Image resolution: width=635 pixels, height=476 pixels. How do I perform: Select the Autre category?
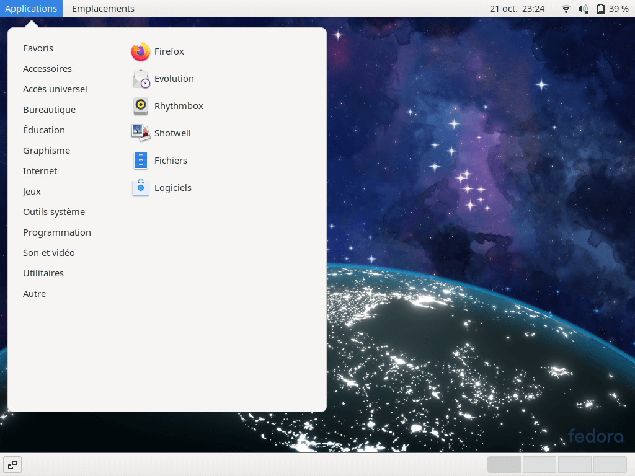pos(35,293)
